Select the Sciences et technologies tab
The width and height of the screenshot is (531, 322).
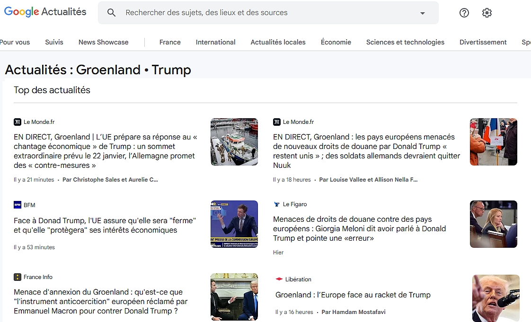[405, 42]
